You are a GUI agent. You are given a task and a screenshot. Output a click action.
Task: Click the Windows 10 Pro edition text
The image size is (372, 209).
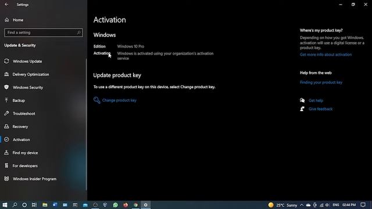pos(130,46)
